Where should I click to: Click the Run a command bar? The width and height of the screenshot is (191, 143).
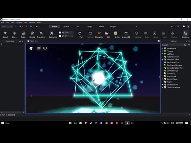tap(95, 115)
